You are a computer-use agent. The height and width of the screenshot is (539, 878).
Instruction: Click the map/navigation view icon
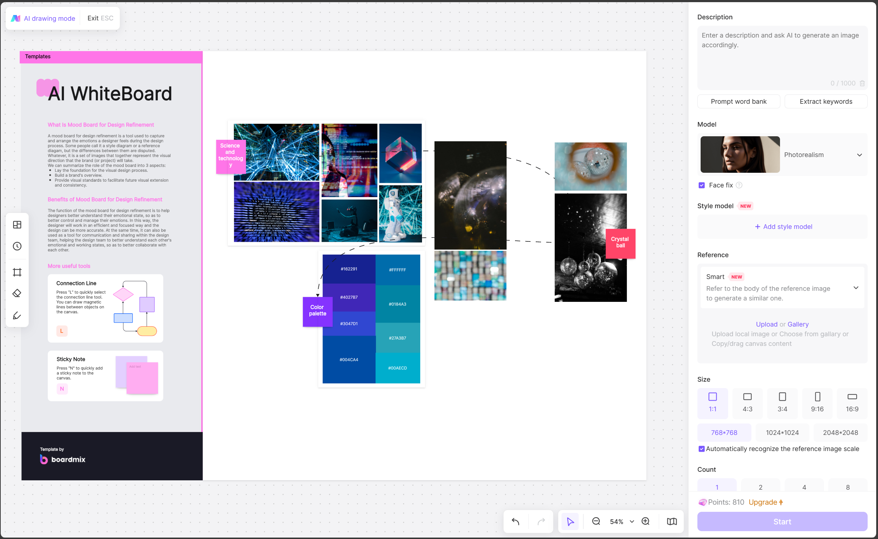pyautogui.click(x=672, y=521)
